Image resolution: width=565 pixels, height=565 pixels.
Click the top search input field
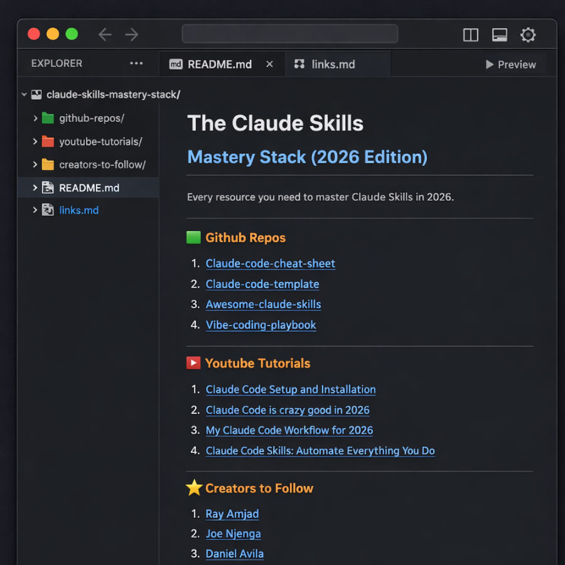289,33
